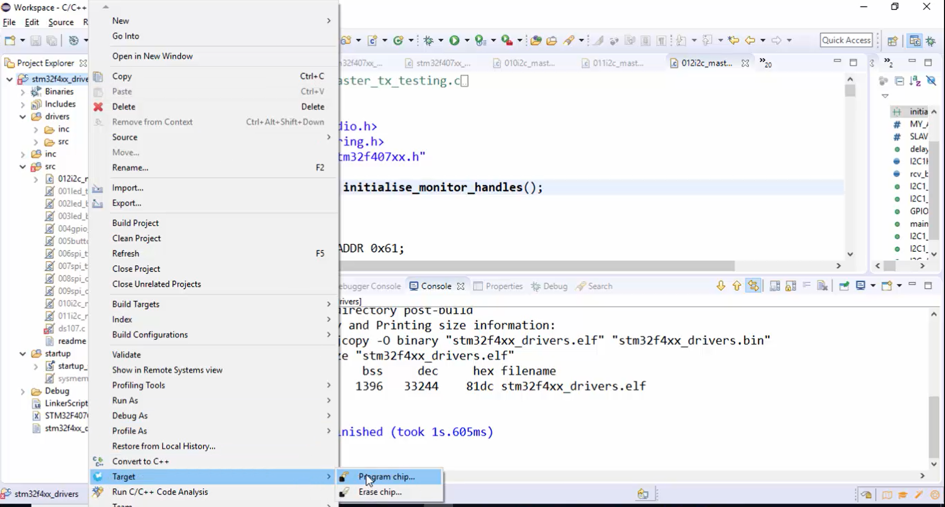Click the Open Perspective icon
This screenshot has width=945, height=507.
pyautogui.click(x=893, y=40)
